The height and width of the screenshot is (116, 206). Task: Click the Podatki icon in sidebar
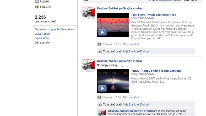pos(37,1)
